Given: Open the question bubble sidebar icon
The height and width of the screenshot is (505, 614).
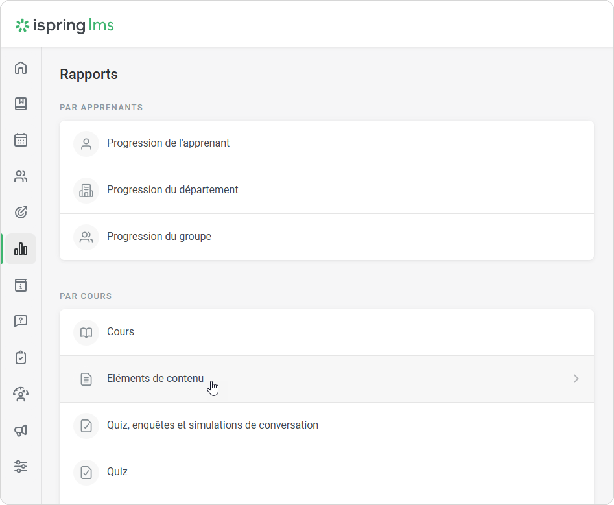Looking at the screenshot, I should coord(21,322).
